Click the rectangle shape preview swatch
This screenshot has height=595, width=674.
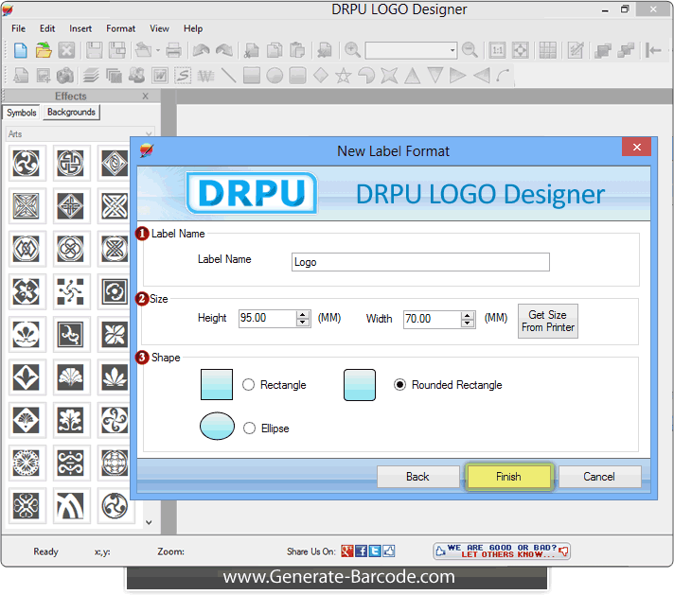tap(217, 384)
